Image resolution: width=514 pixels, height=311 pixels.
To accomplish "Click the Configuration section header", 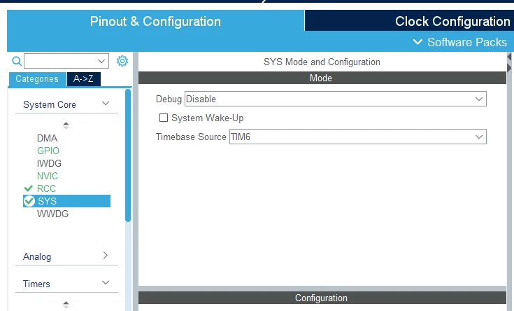I will point(322,298).
